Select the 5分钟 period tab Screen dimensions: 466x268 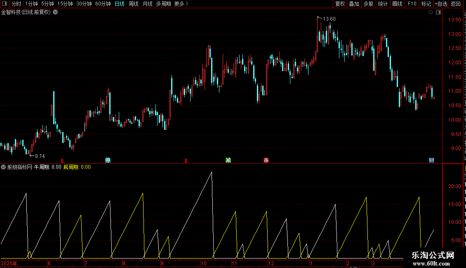pyautogui.click(x=47, y=4)
